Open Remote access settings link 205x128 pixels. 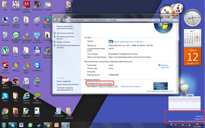pos(66,38)
